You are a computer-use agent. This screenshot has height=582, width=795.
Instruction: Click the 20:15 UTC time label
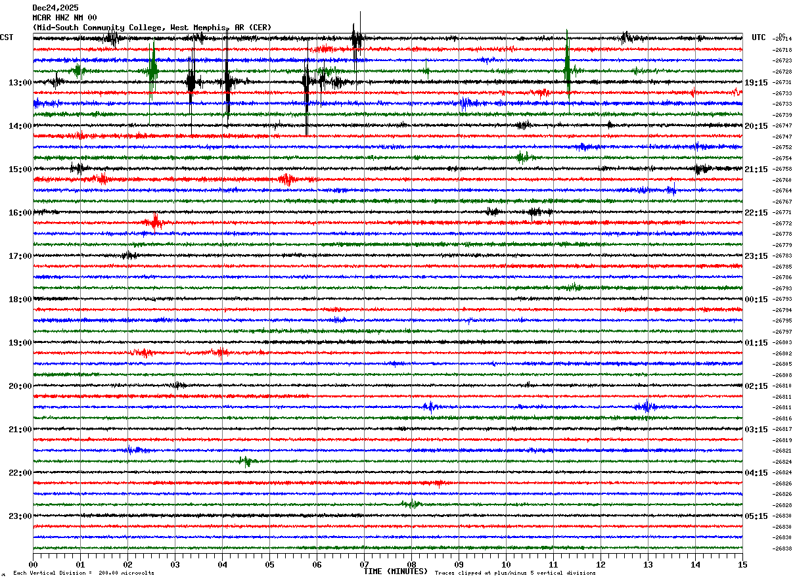[756, 126]
